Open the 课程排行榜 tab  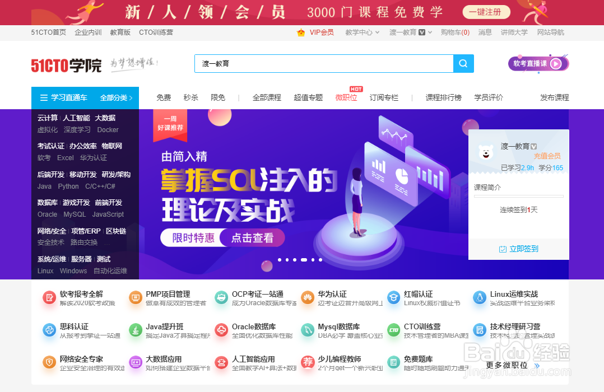click(x=443, y=97)
